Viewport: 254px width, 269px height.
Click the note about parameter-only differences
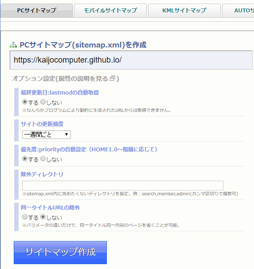tap(101, 225)
